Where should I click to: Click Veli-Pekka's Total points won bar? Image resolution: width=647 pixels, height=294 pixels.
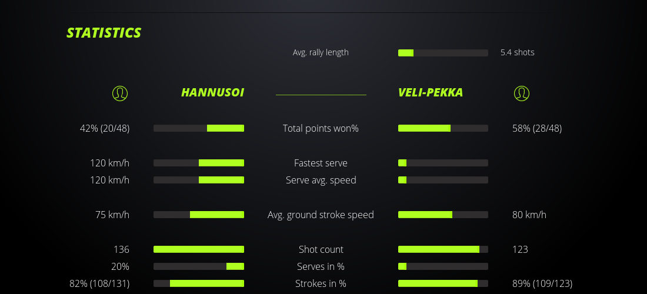(443, 128)
